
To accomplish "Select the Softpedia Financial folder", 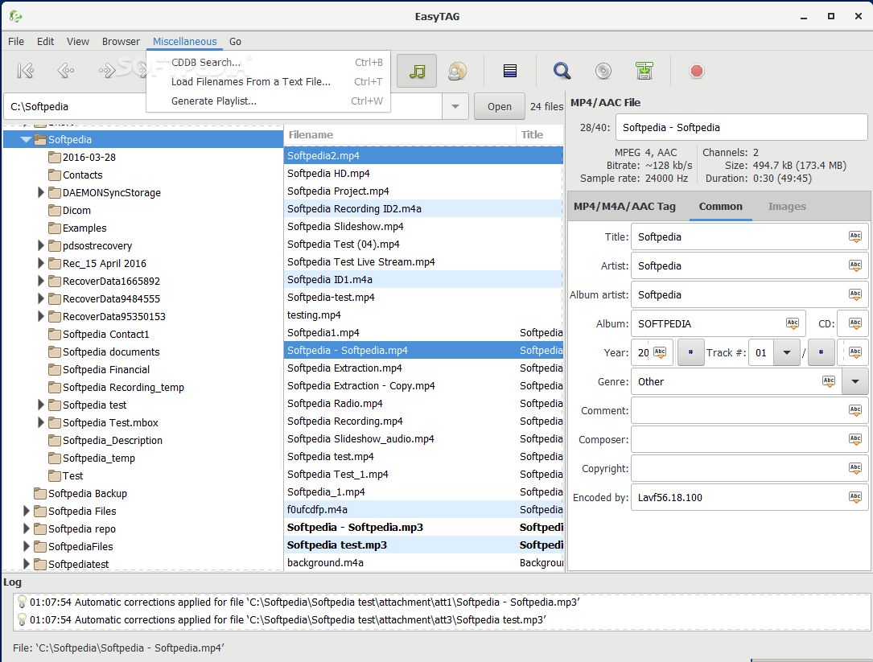I will coord(105,370).
